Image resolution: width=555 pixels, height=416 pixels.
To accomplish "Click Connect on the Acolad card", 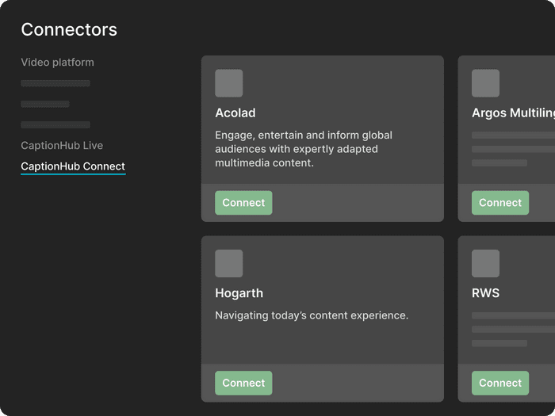I will pyautogui.click(x=243, y=203).
